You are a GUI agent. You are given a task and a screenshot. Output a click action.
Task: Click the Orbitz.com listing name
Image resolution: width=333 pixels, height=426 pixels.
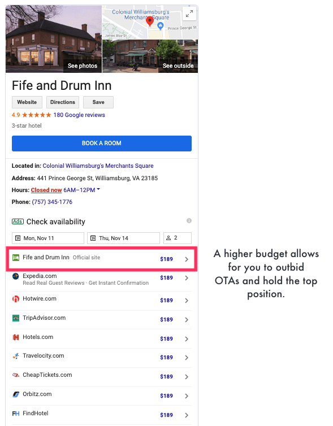(37, 394)
